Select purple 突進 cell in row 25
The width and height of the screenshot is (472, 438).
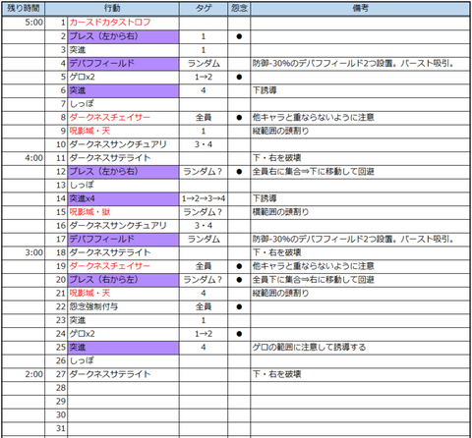[x=123, y=348]
